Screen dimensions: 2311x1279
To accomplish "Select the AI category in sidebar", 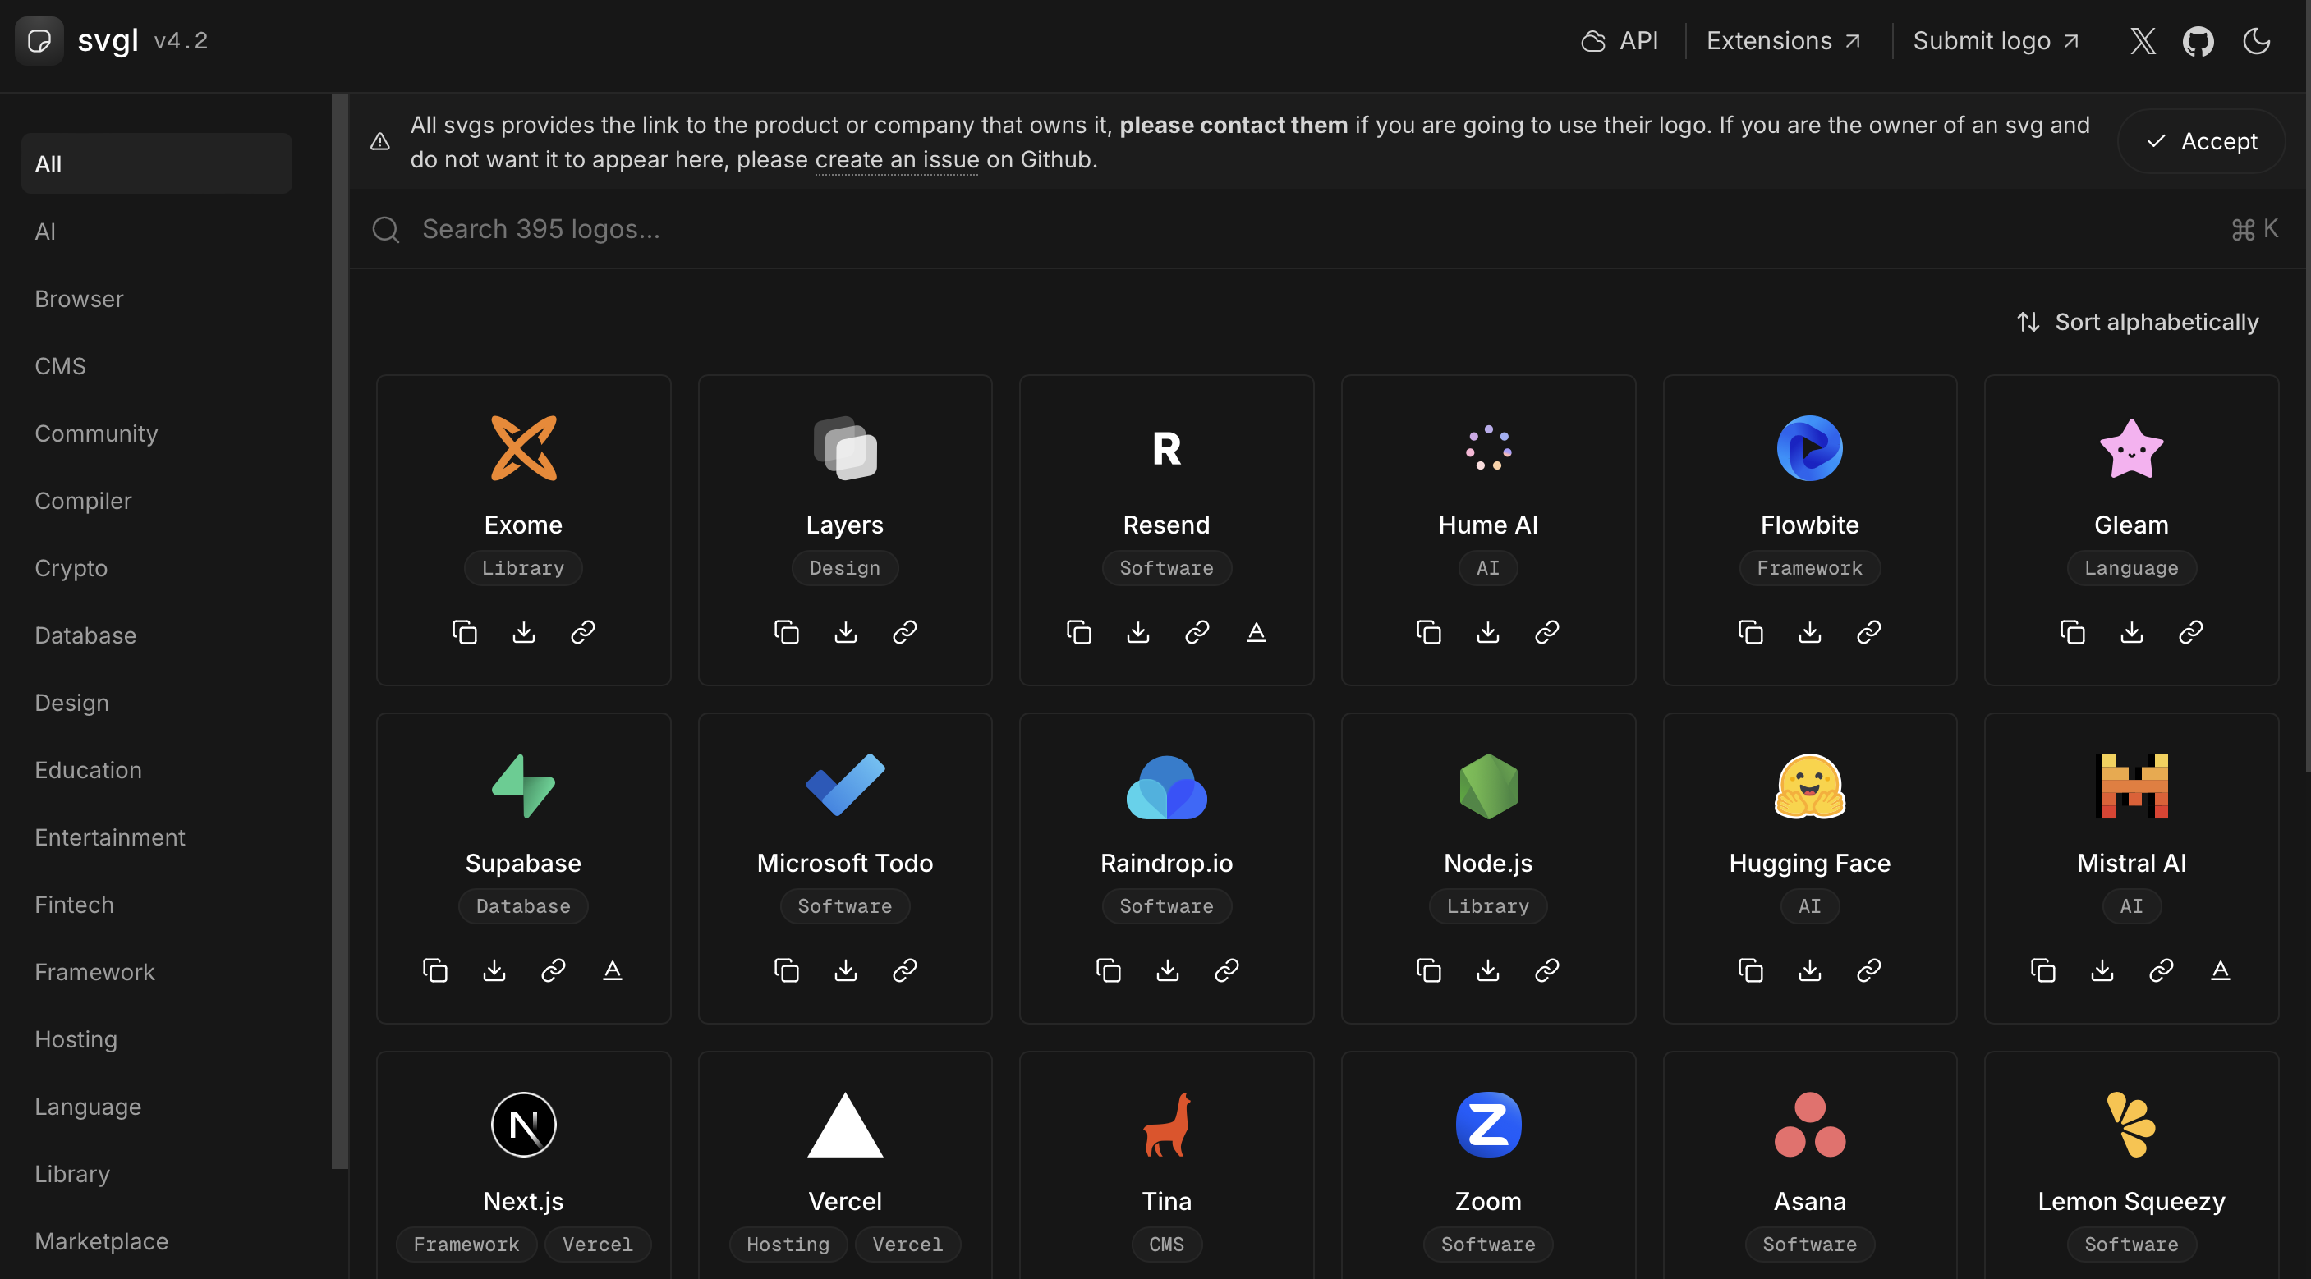I will [x=157, y=232].
